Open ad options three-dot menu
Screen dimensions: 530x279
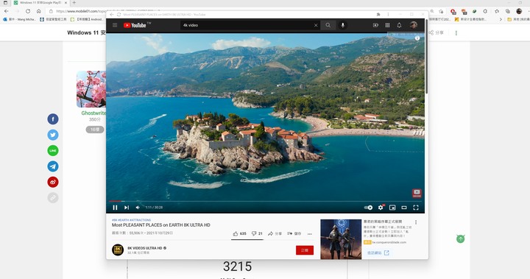tap(416, 222)
